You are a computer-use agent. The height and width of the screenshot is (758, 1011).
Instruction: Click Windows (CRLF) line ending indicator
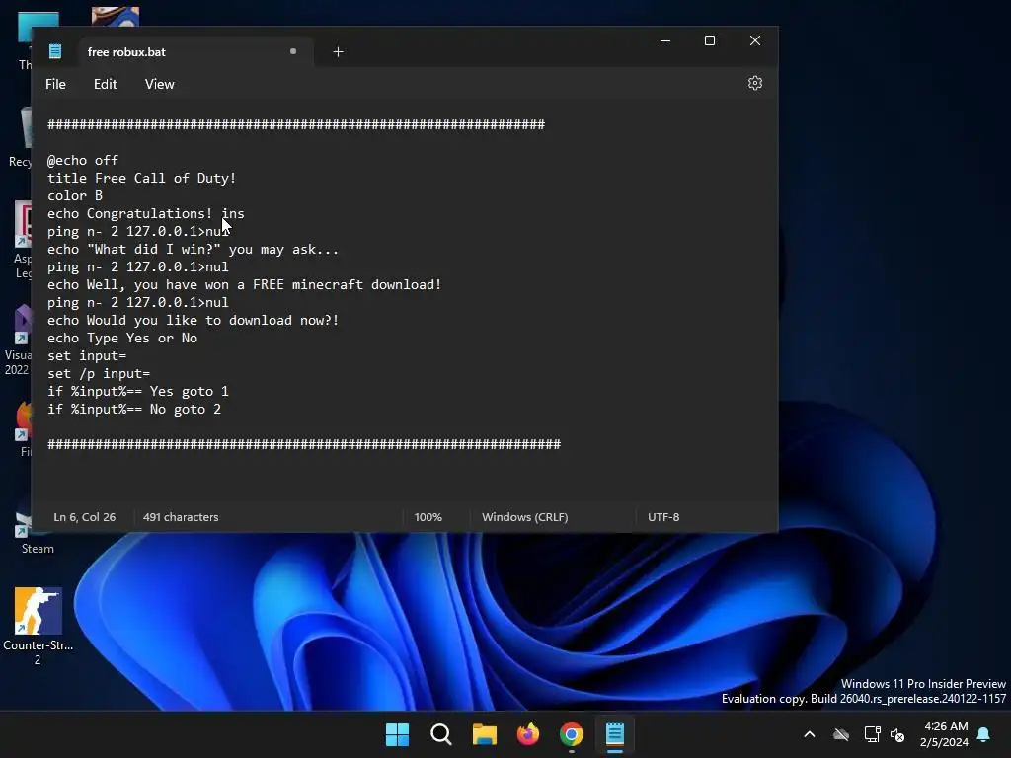525,517
